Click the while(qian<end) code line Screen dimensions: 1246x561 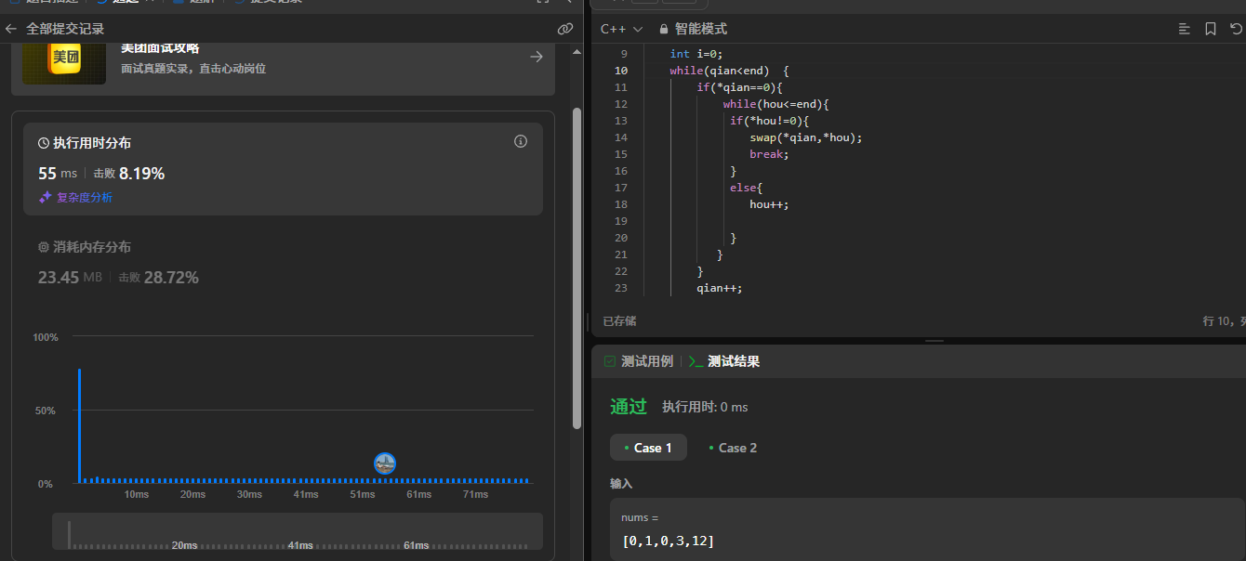point(730,71)
